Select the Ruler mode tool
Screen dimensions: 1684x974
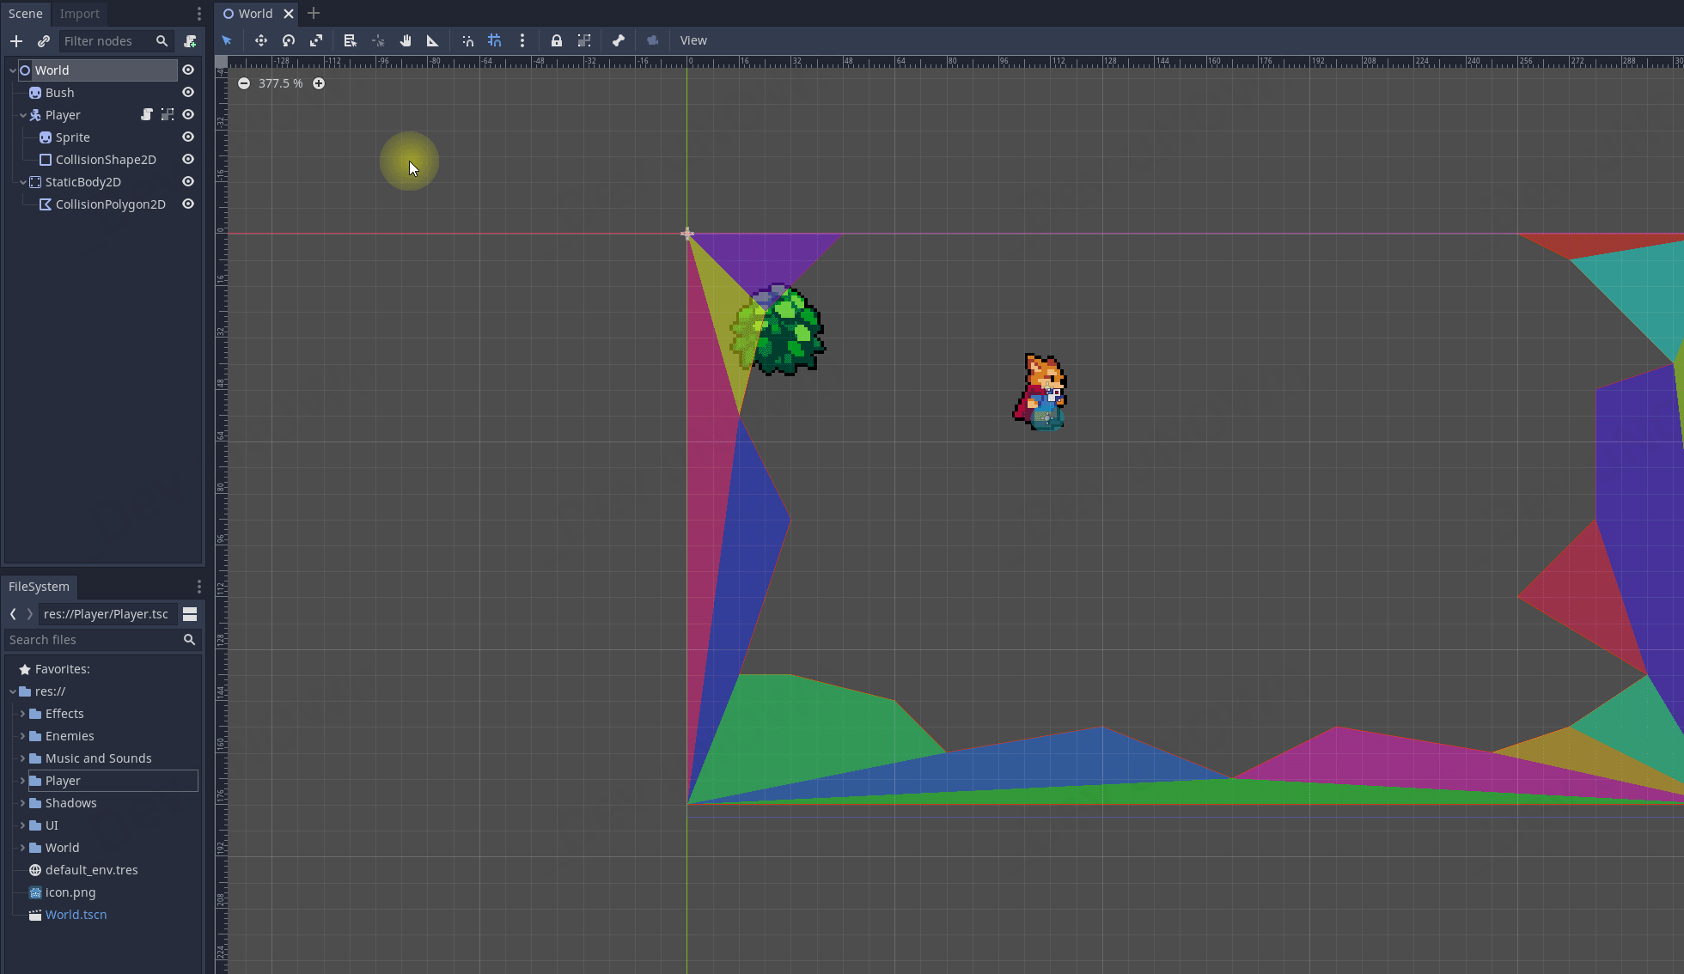tap(433, 40)
